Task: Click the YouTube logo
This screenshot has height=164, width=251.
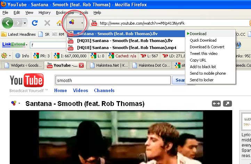Action: (x=27, y=80)
